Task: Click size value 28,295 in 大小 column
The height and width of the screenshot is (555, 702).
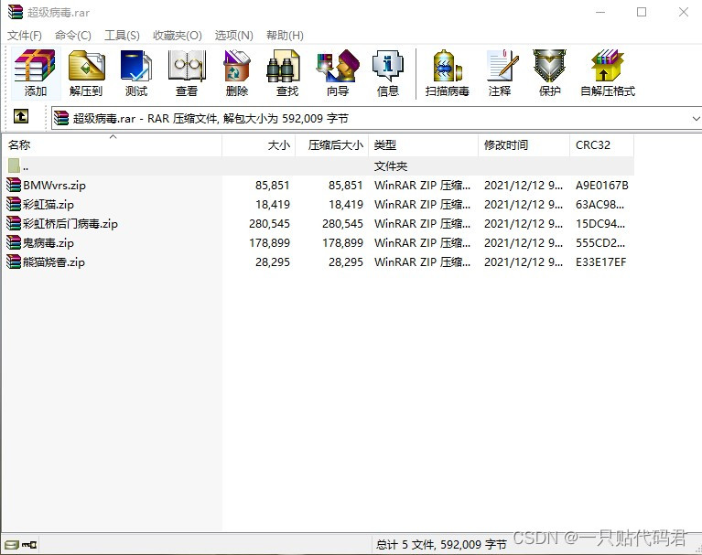Action: [273, 262]
